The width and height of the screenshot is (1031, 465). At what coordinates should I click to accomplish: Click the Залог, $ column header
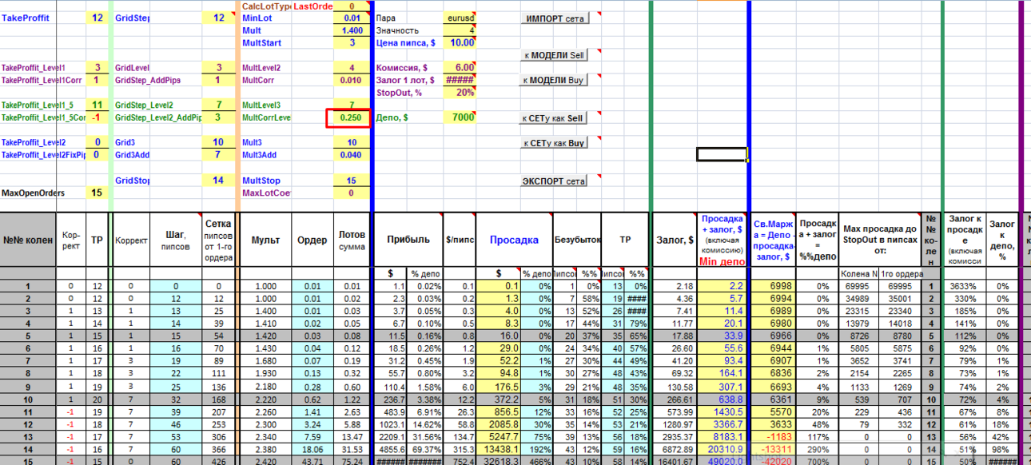point(675,240)
